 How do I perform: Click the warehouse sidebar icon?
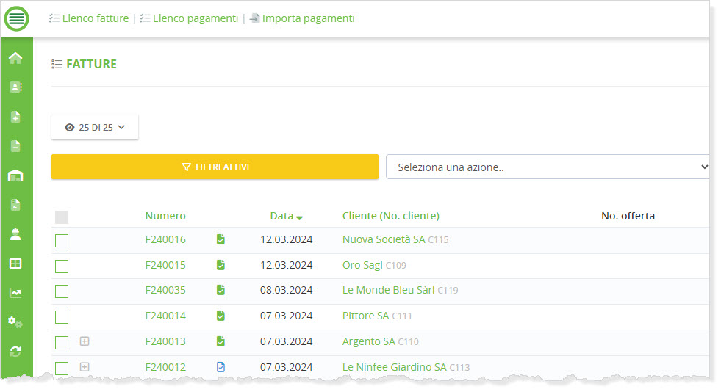click(x=15, y=175)
